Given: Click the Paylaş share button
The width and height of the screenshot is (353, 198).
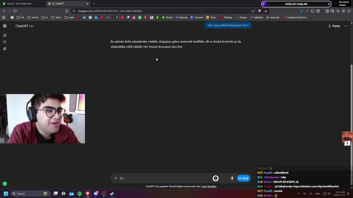Looking at the screenshot, I should (334, 26).
